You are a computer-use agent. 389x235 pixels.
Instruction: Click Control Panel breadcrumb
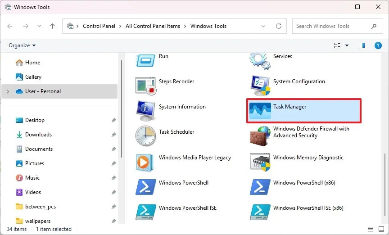click(99, 26)
